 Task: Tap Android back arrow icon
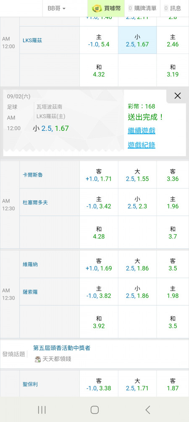click(x=147, y=410)
